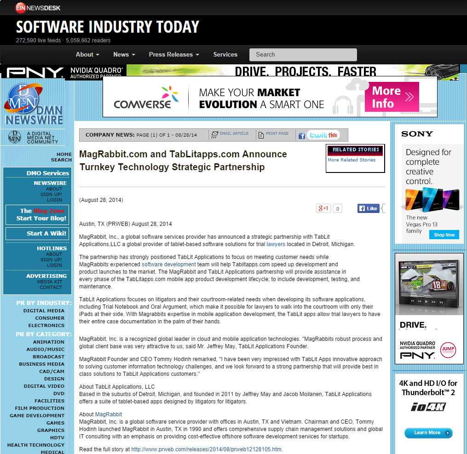Open the BUSINESS MEDIA category
This screenshot has width=467, height=454.
click(42, 364)
